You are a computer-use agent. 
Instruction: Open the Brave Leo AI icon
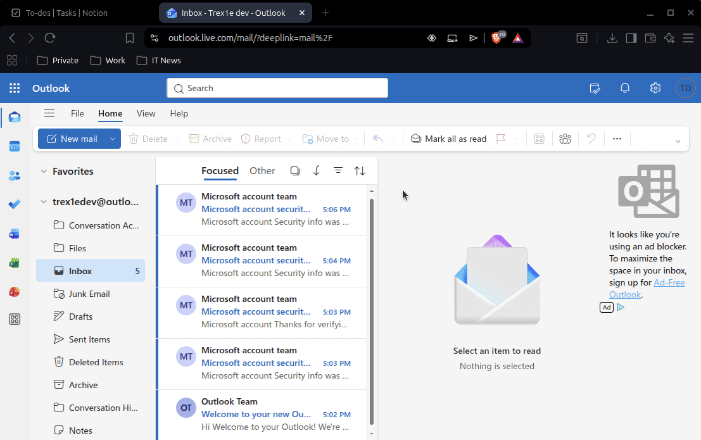pyautogui.click(x=669, y=38)
